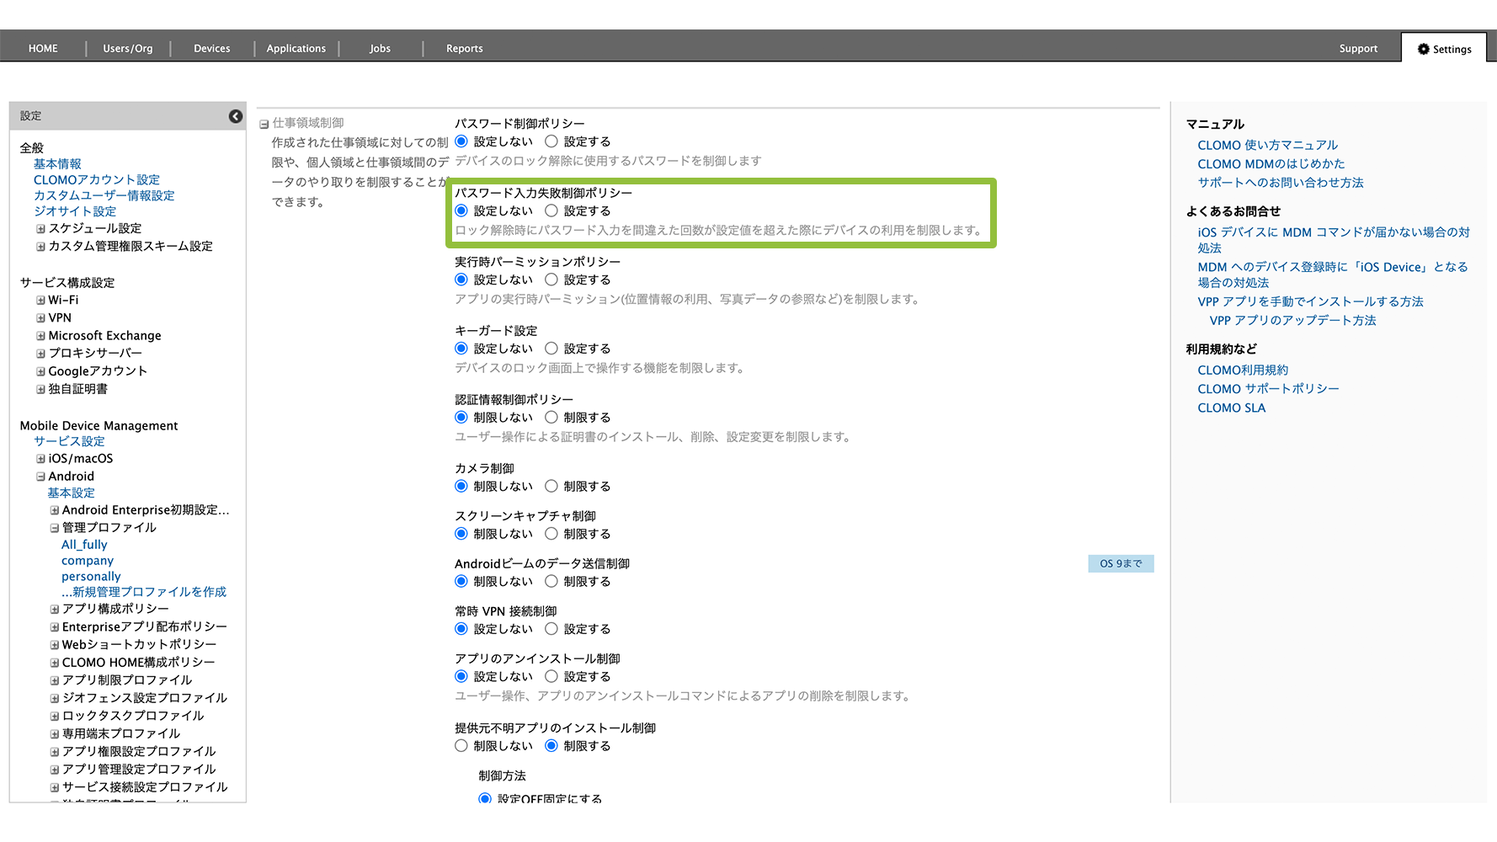Select 設定する for パスワード入力失敗制御ポリシー
The height and width of the screenshot is (842, 1497).
click(x=551, y=210)
